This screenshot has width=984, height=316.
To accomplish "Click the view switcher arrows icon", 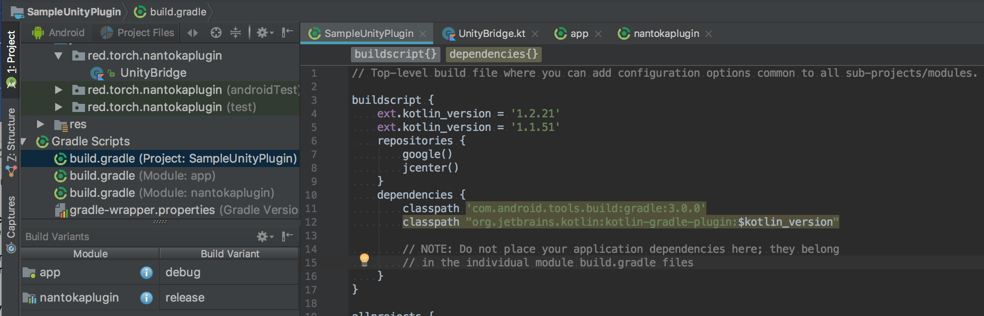I will coord(193,33).
